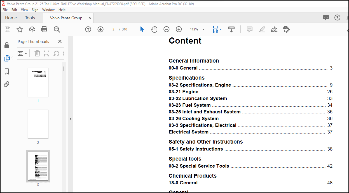Zoom out with minus button
349x193 pixels.
167,29
